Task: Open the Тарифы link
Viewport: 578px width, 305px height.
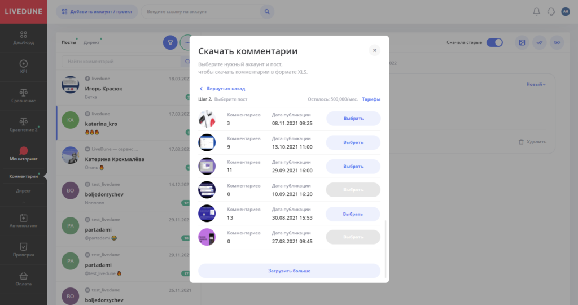Action: pyautogui.click(x=371, y=99)
